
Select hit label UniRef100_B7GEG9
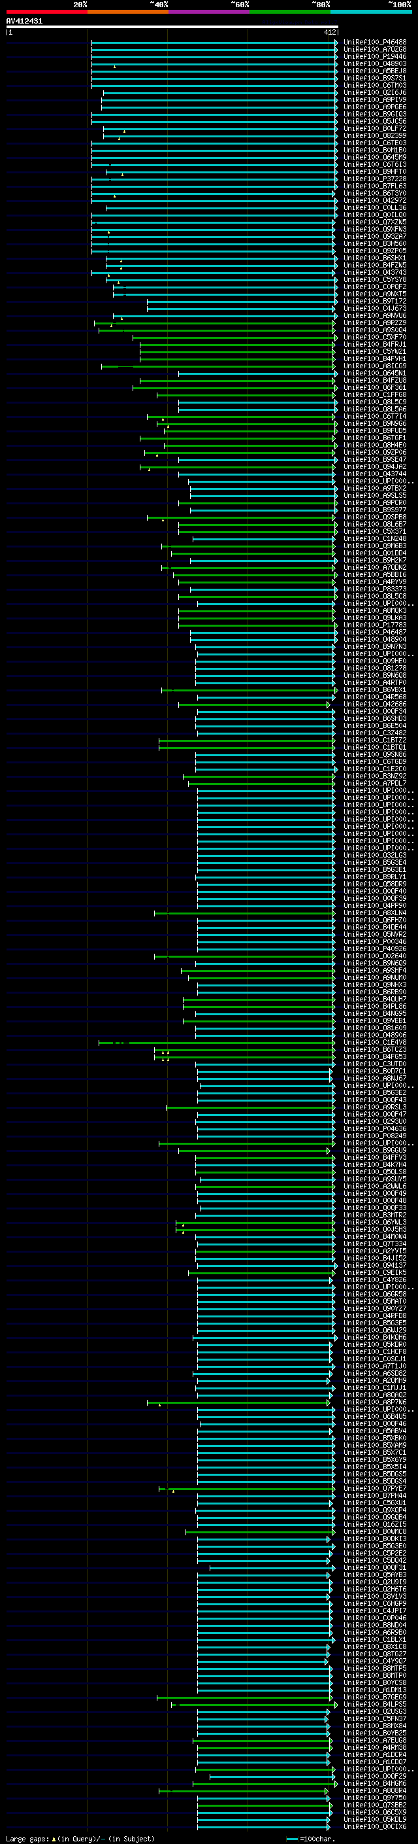coord(375,1697)
